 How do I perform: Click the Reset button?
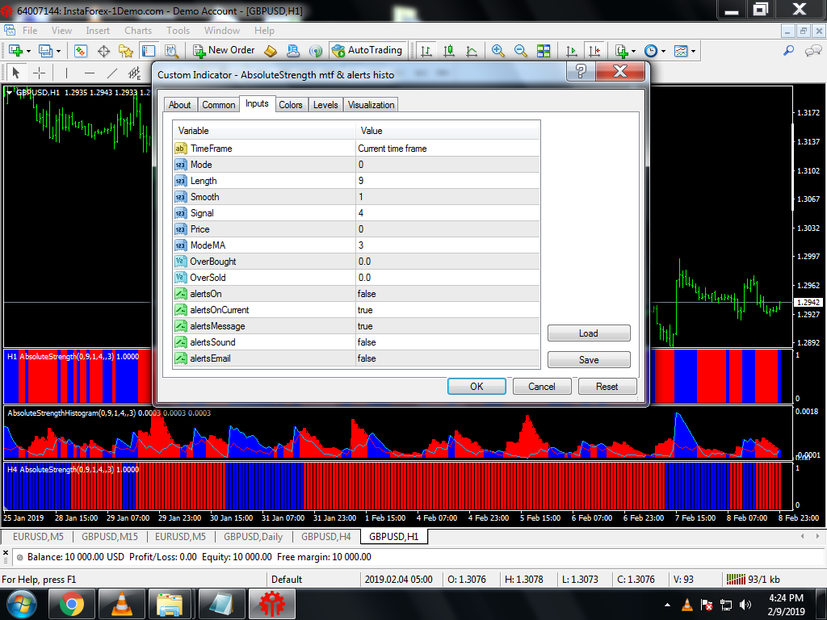(x=607, y=387)
